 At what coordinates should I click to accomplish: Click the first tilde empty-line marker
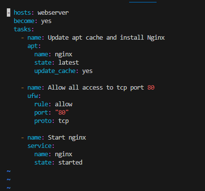(x=9, y=171)
